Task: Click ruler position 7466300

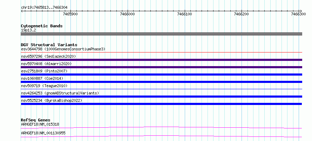Action: [299, 14]
